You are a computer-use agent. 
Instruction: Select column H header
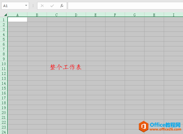[x=154, y=15]
